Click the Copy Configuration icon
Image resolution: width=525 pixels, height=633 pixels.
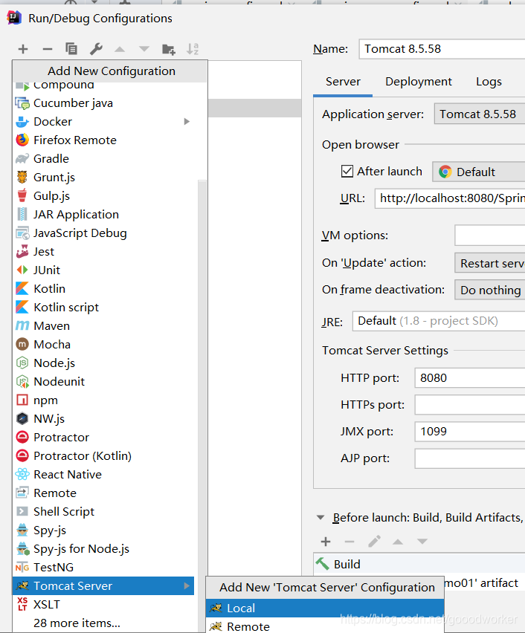click(71, 49)
